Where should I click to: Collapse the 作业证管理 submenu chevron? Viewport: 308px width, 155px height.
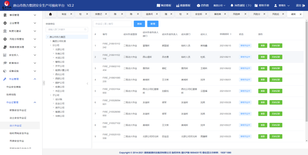(x=35, y=102)
